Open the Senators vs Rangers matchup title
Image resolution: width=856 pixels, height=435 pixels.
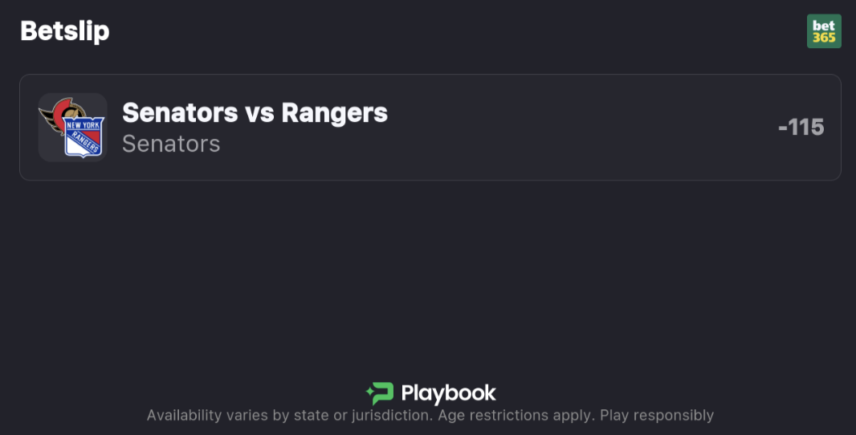[255, 113]
